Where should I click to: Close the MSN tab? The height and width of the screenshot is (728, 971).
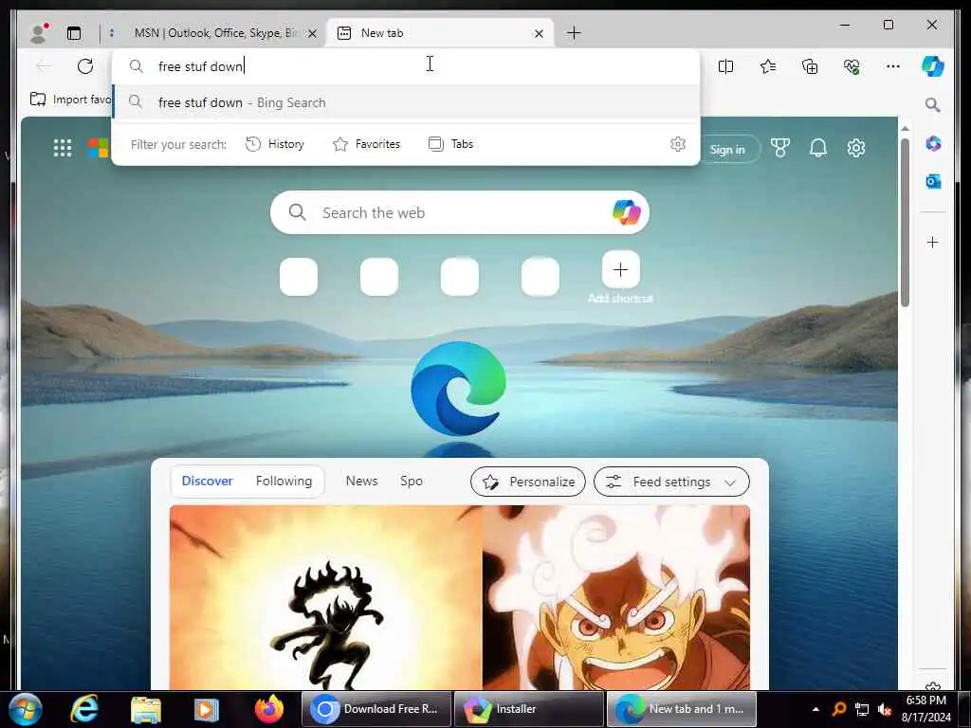312,33
